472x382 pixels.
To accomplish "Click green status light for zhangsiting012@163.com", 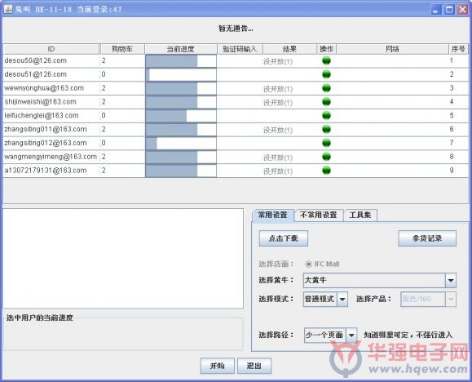I will point(326,143).
